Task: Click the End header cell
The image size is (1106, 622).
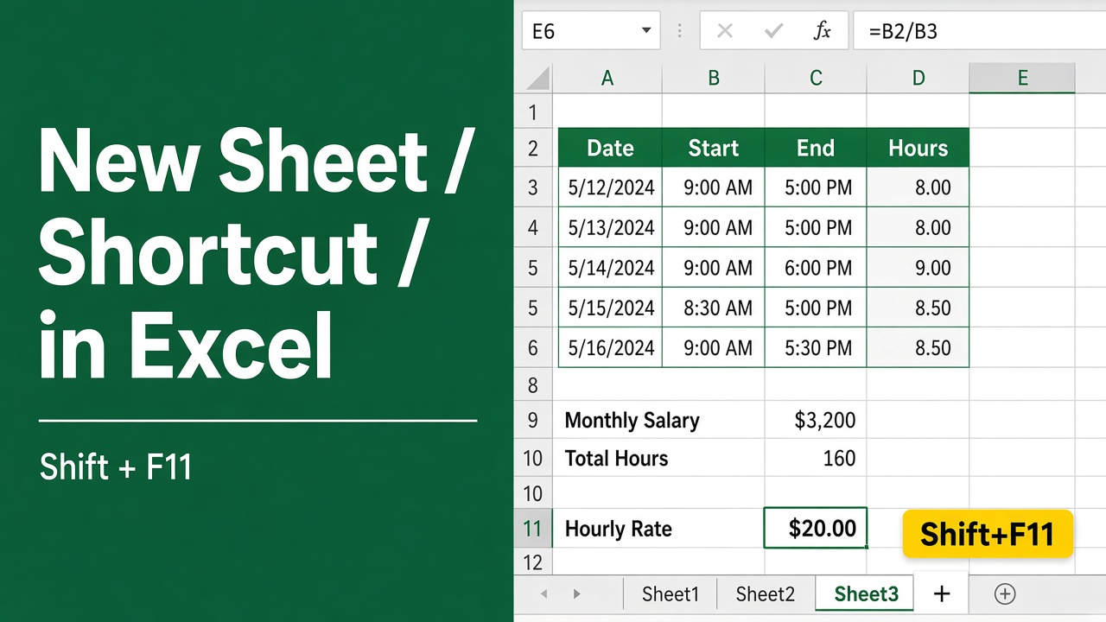Action: tap(816, 148)
